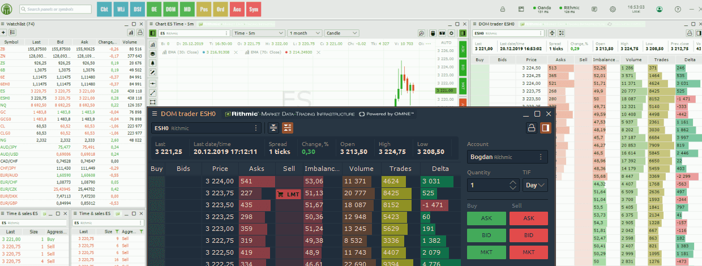The width and height of the screenshot is (702, 266).
Task: Toggle chart left toolbar panel button
Action: pos(153,33)
